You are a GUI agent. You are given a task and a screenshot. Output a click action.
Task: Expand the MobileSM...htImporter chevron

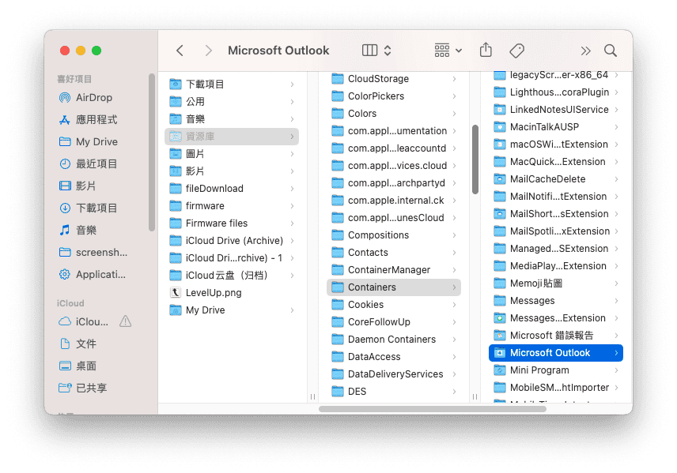click(616, 388)
